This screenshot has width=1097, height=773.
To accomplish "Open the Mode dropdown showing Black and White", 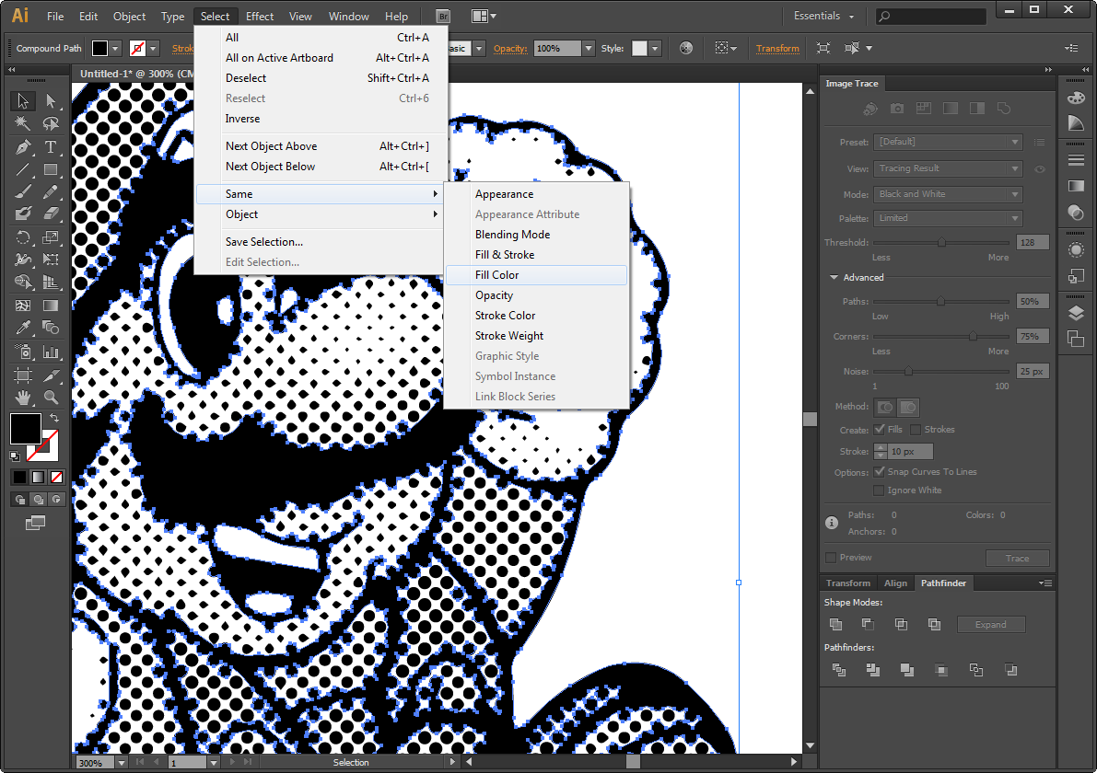I will click(x=948, y=194).
